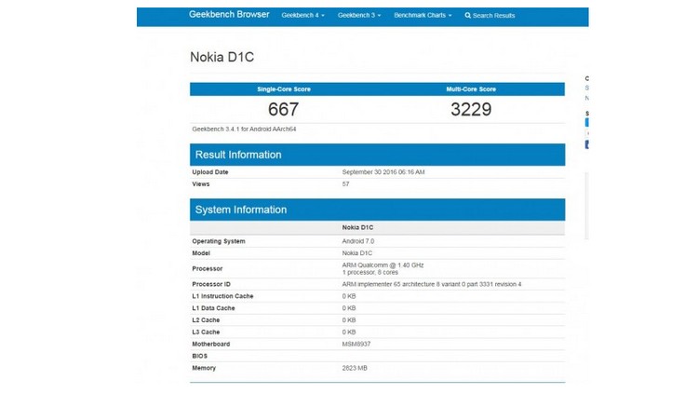Viewport: 698px width, 393px height.
Task: Click the Single-Core Score header
Action: click(284, 89)
